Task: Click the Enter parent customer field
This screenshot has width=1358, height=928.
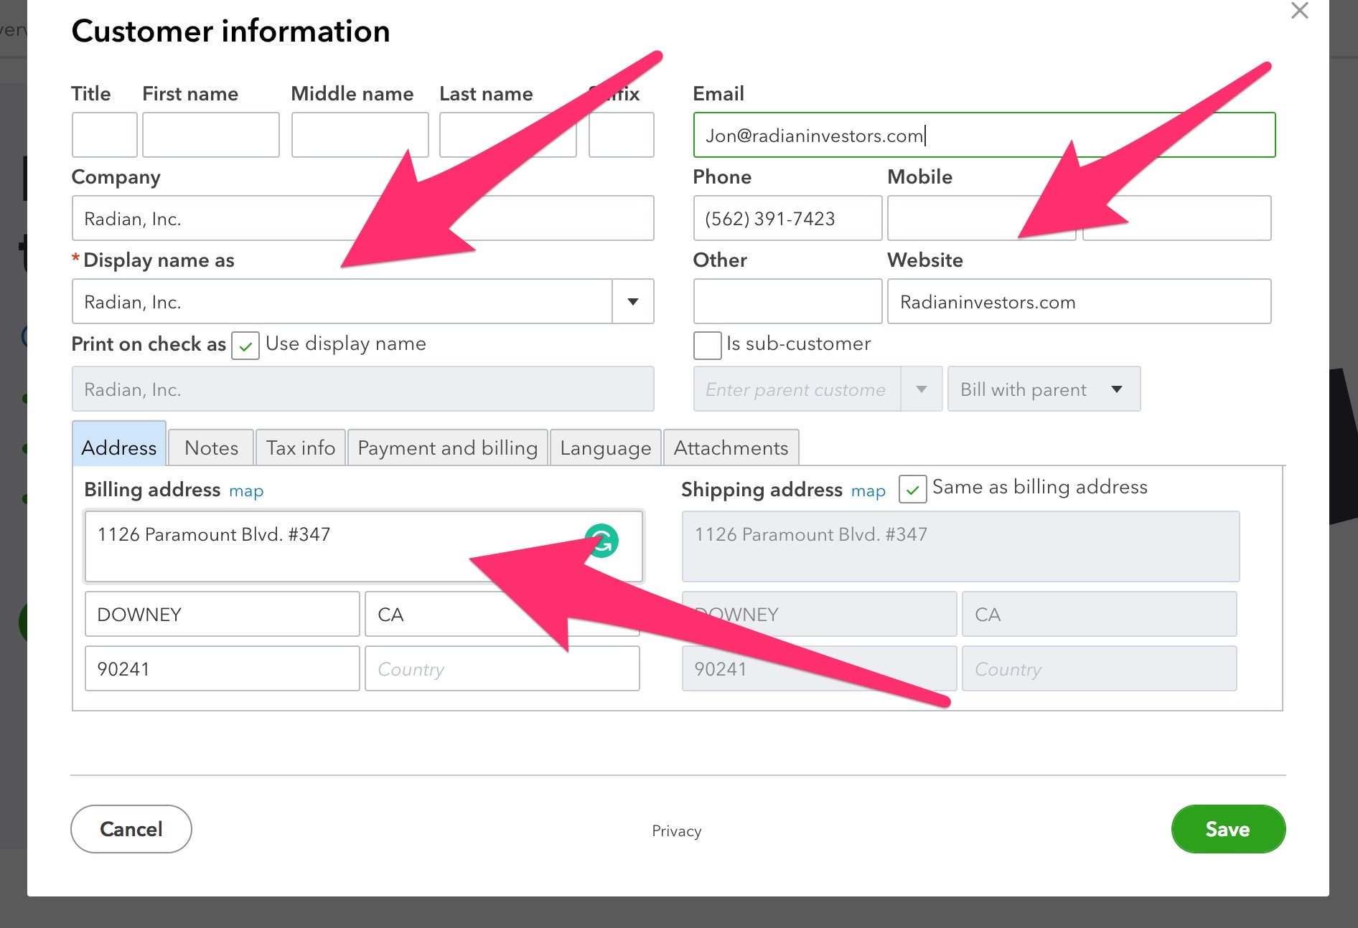Action: coord(797,389)
